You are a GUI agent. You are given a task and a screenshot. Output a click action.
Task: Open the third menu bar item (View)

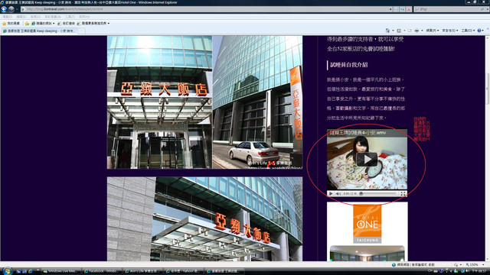click(x=35, y=17)
